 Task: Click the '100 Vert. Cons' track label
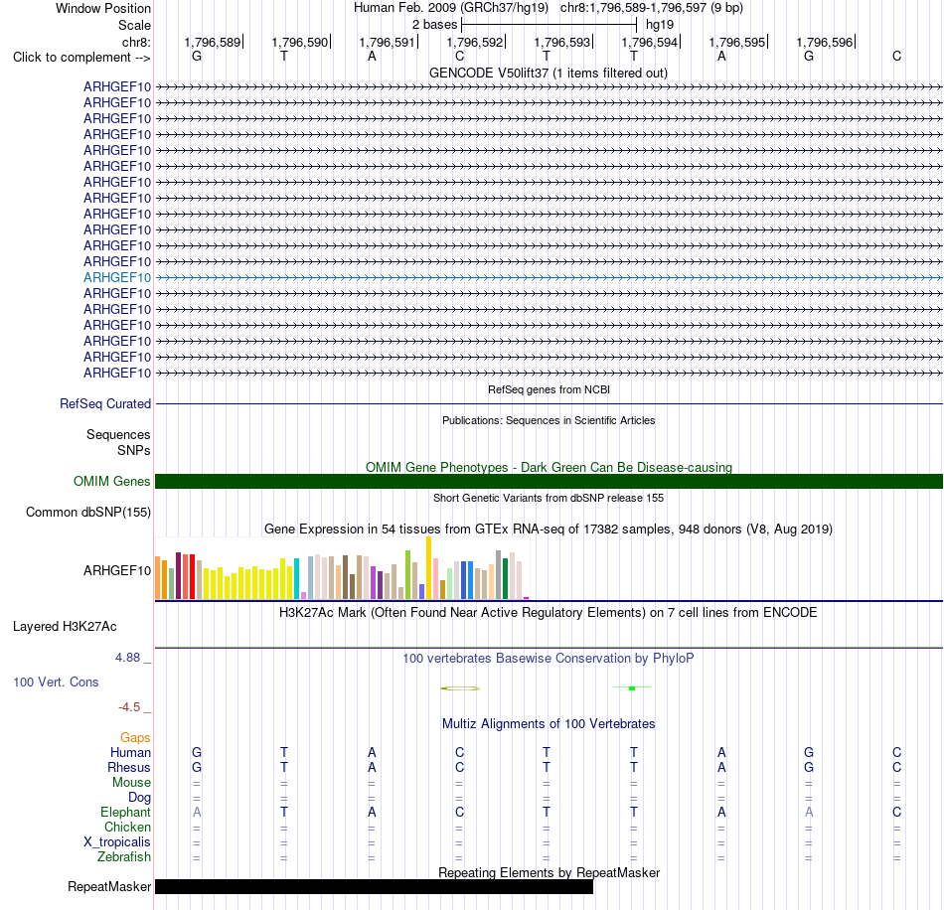[x=56, y=682]
